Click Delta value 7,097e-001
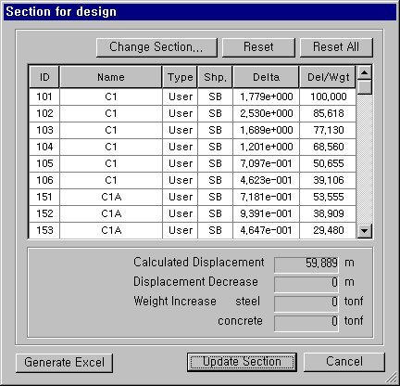 pyautogui.click(x=266, y=163)
